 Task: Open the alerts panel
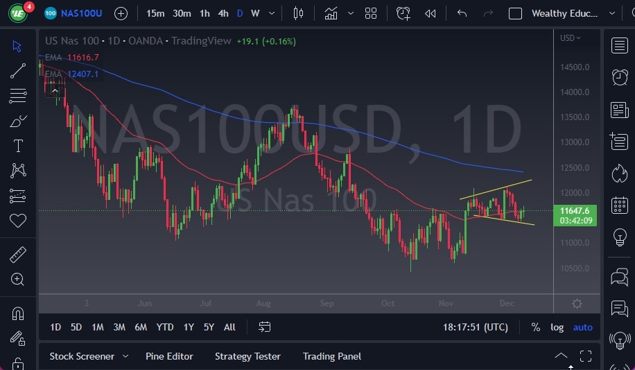coord(620,77)
